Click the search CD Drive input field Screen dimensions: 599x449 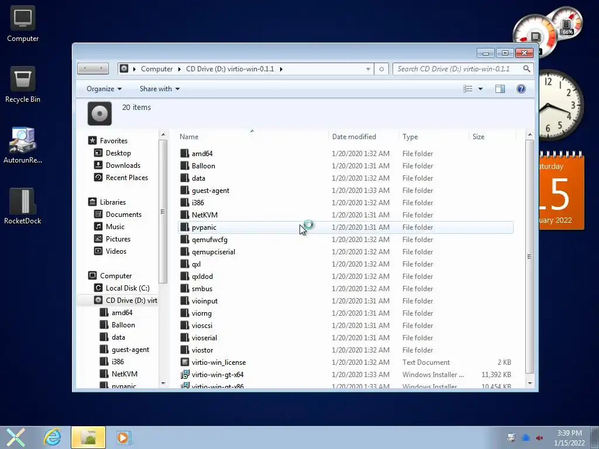click(459, 69)
